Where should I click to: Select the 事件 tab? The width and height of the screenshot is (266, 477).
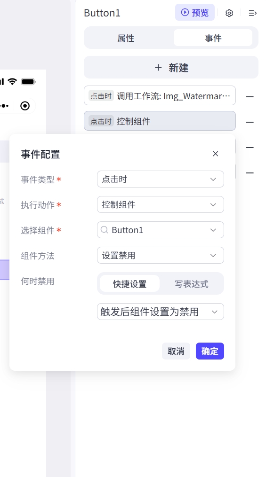tap(213, 38)
